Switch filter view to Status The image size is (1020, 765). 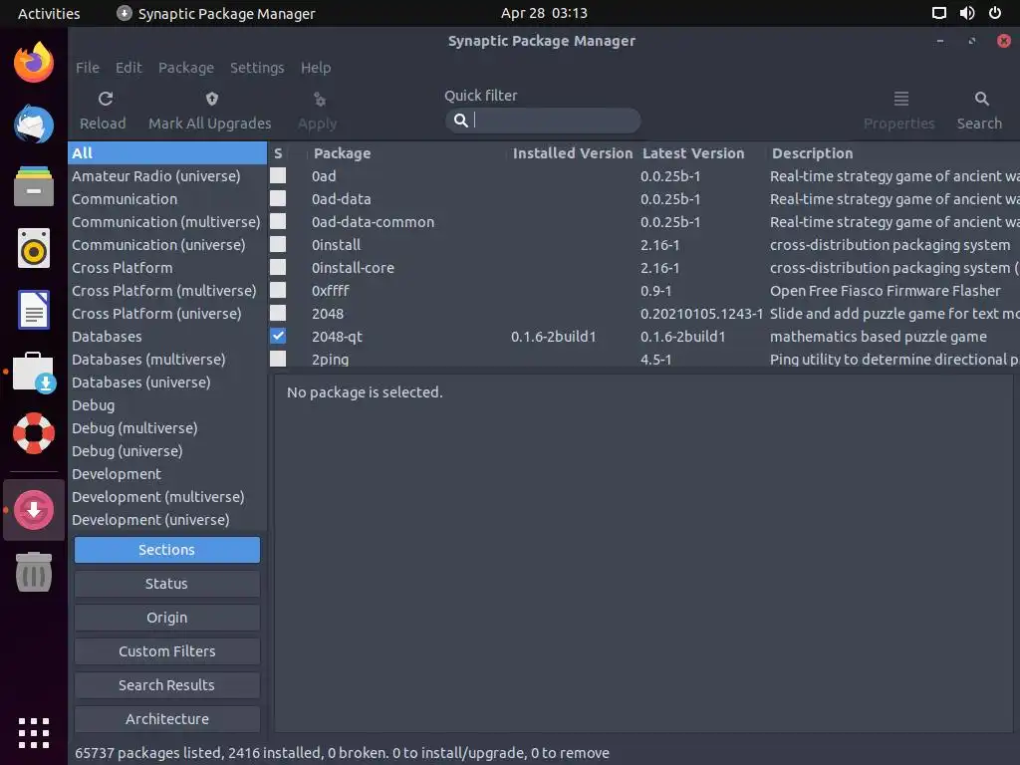tap(167, 584)
